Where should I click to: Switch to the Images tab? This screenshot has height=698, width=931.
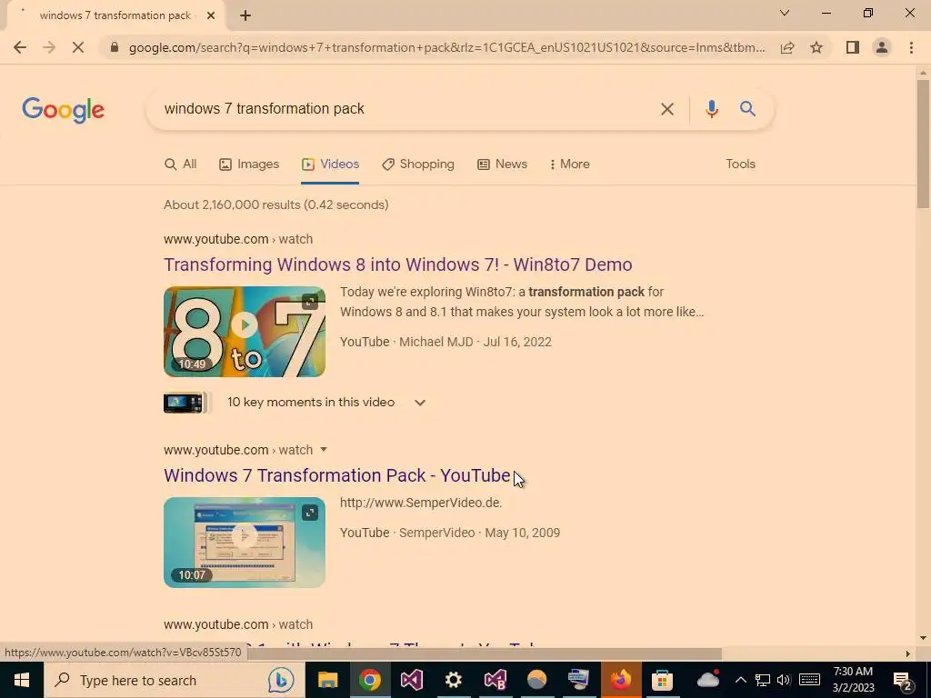click(x=249, y=165)
